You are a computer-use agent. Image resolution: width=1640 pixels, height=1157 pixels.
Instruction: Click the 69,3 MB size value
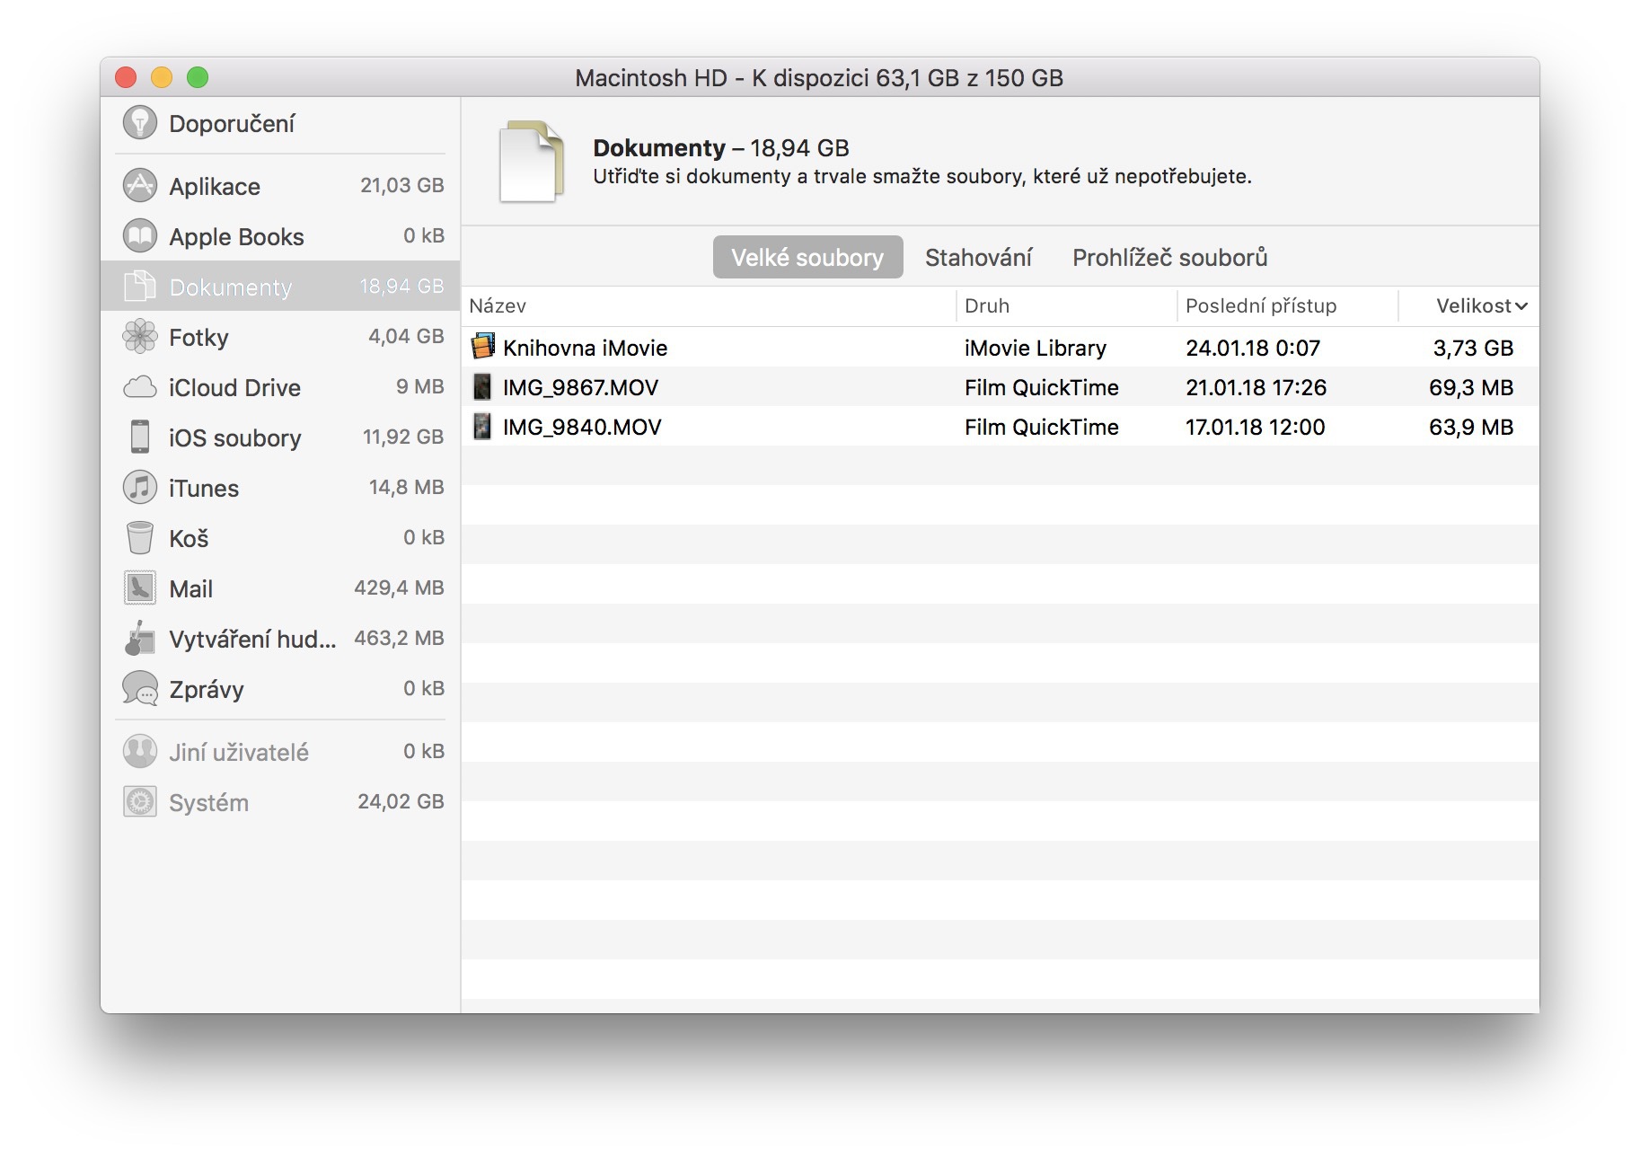(x=1471, y=387)
